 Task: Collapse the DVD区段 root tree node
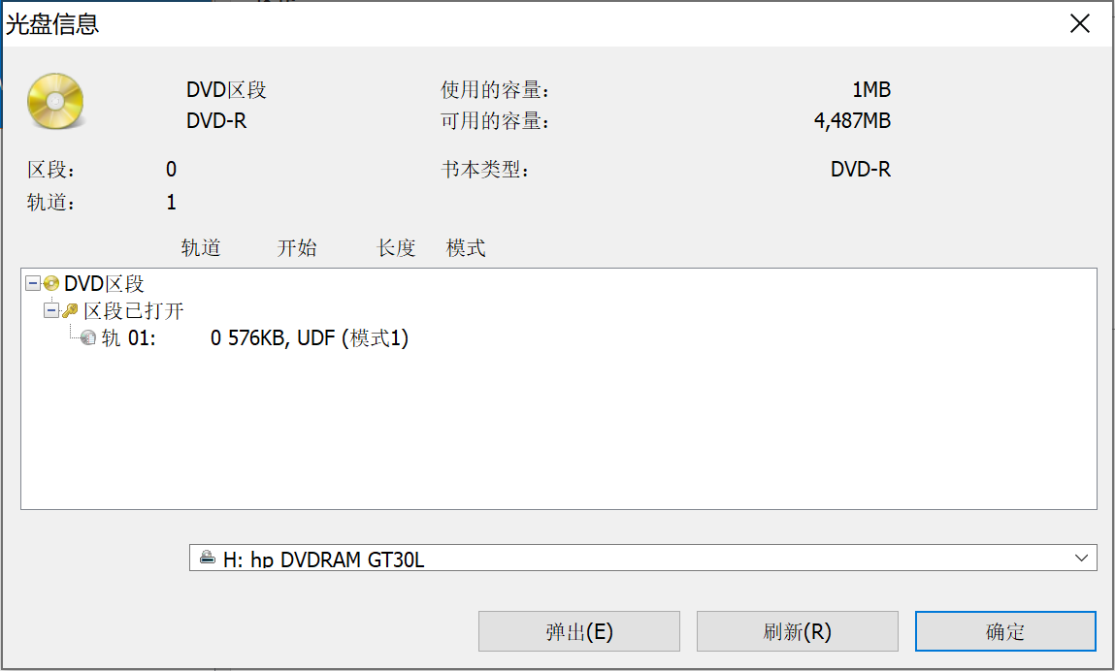[33, 283]
